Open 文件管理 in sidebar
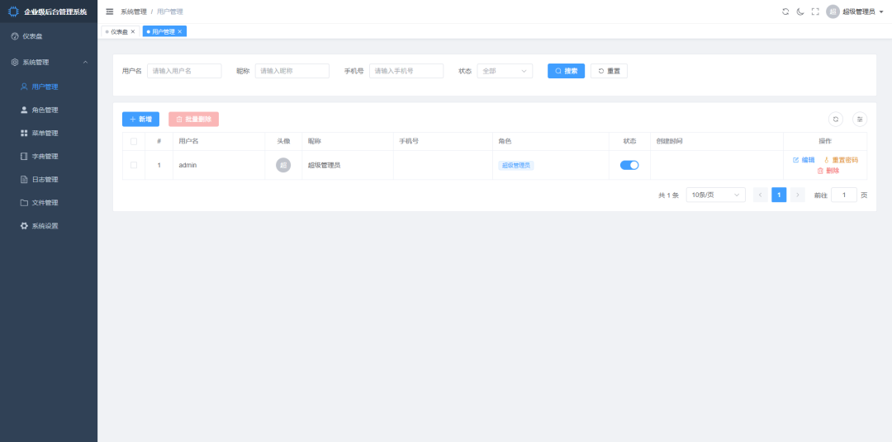892x442 pixels. (x=49, y=202)
